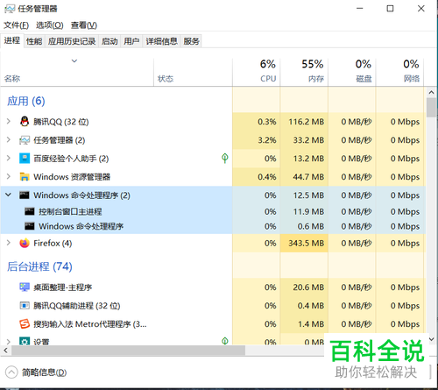Image resolution: width=438 pixels, height=390 pixels.
Task: Click 百度经验个人助手 memory value 13.2 MB
Action: click(x=308, y=159)
